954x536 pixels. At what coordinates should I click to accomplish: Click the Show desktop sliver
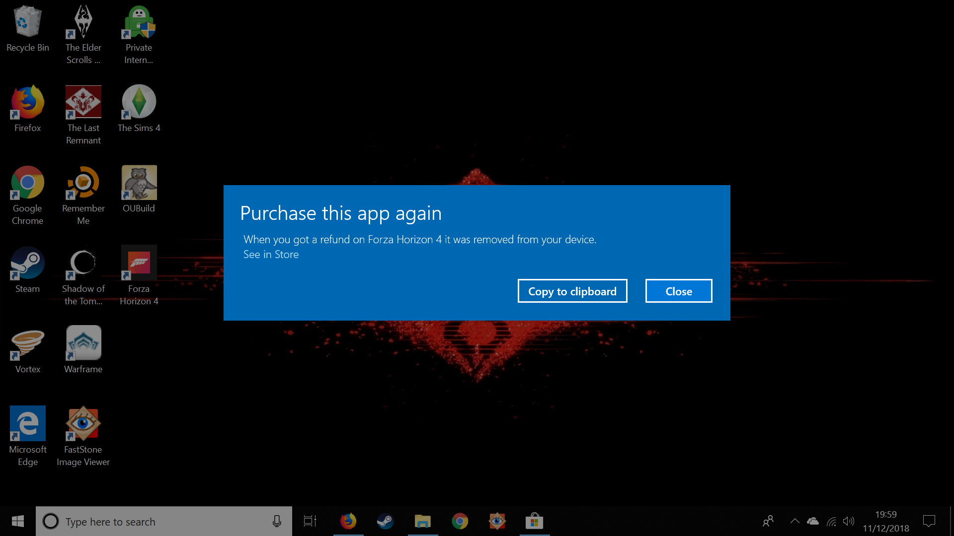(952, 521)
